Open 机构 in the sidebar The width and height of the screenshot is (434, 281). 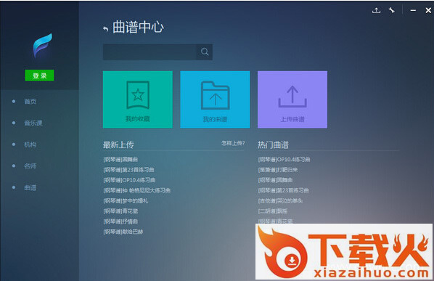[x=30, y=144]
